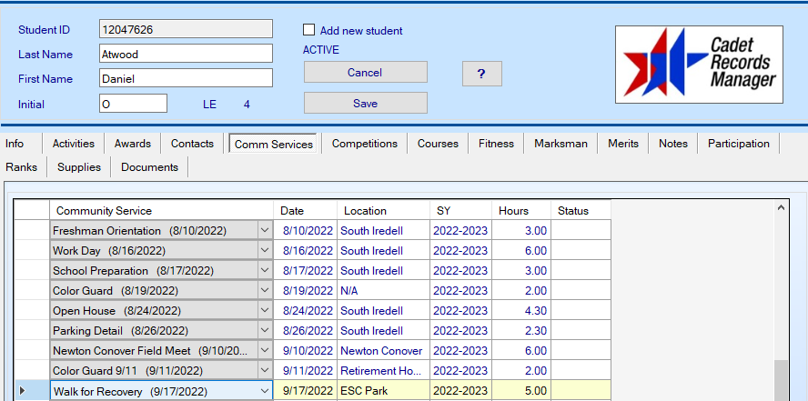Viewport: 808px width, 401px height.
Task: Open the Competitions tab
Action: pyautogui.click(x=364, y=144)
